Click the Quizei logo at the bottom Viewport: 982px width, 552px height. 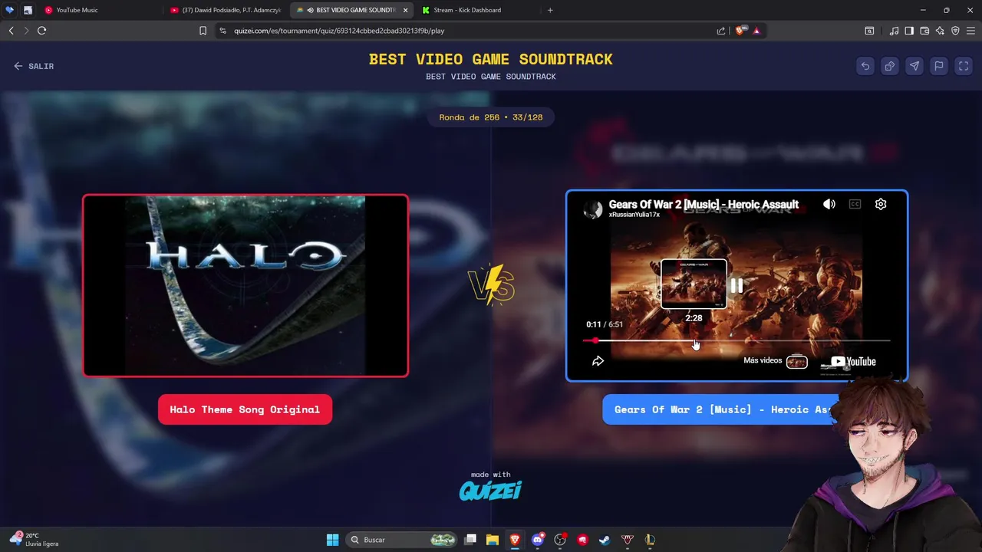click(491, 490)
